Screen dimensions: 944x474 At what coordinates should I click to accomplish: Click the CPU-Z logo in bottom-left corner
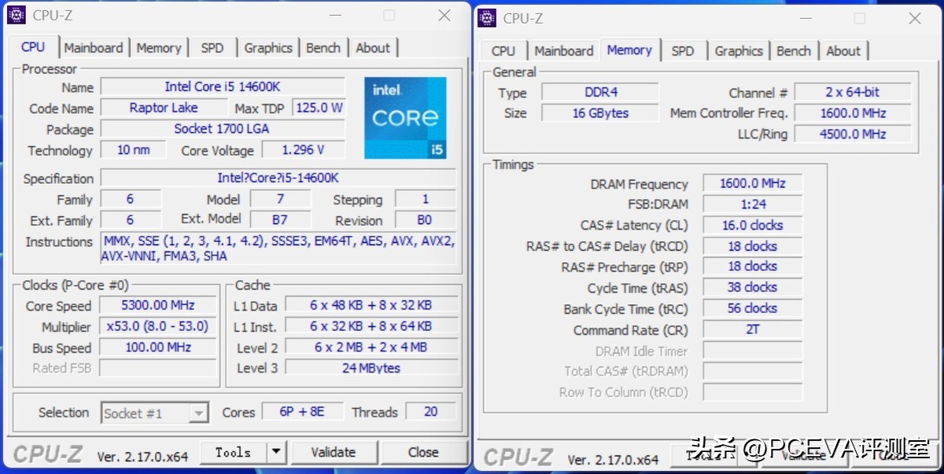(x=47, y=453)
